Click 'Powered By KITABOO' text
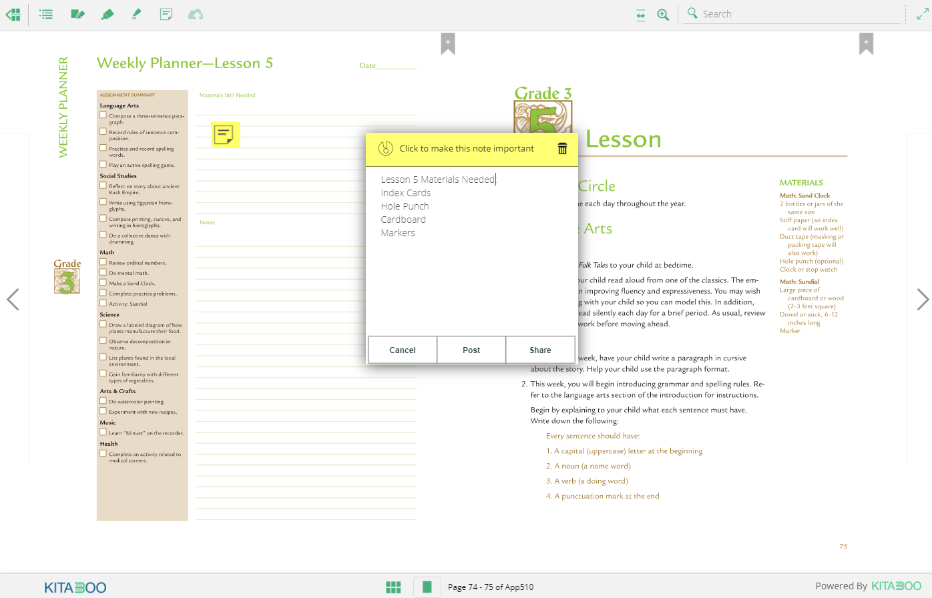 [868, 586]
